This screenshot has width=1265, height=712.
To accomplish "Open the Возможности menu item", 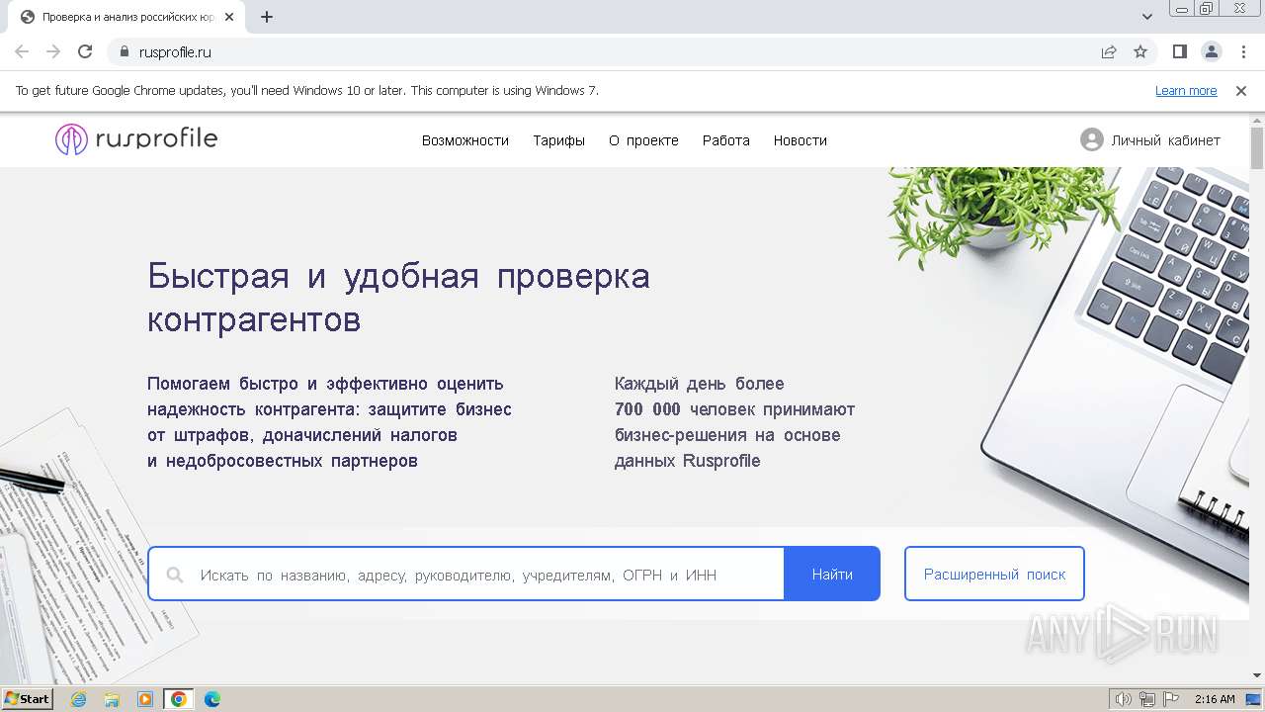I will pos(465,140).
